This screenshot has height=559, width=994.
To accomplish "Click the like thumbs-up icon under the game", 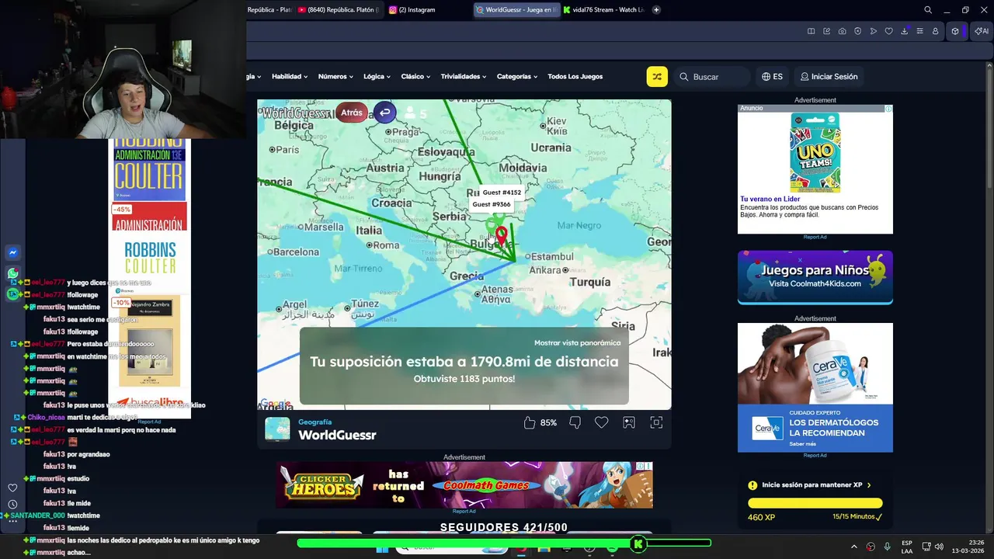I will (x=530, y=422).
